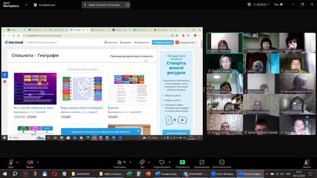The image size is (317, 178).
Task: Switch to 'Географія' browser tab
Action: 79,30
